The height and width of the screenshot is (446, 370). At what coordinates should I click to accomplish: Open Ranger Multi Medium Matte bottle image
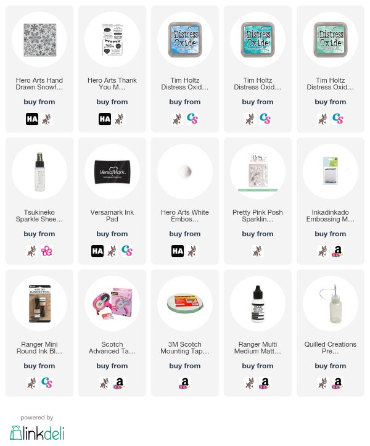[258, 304]
